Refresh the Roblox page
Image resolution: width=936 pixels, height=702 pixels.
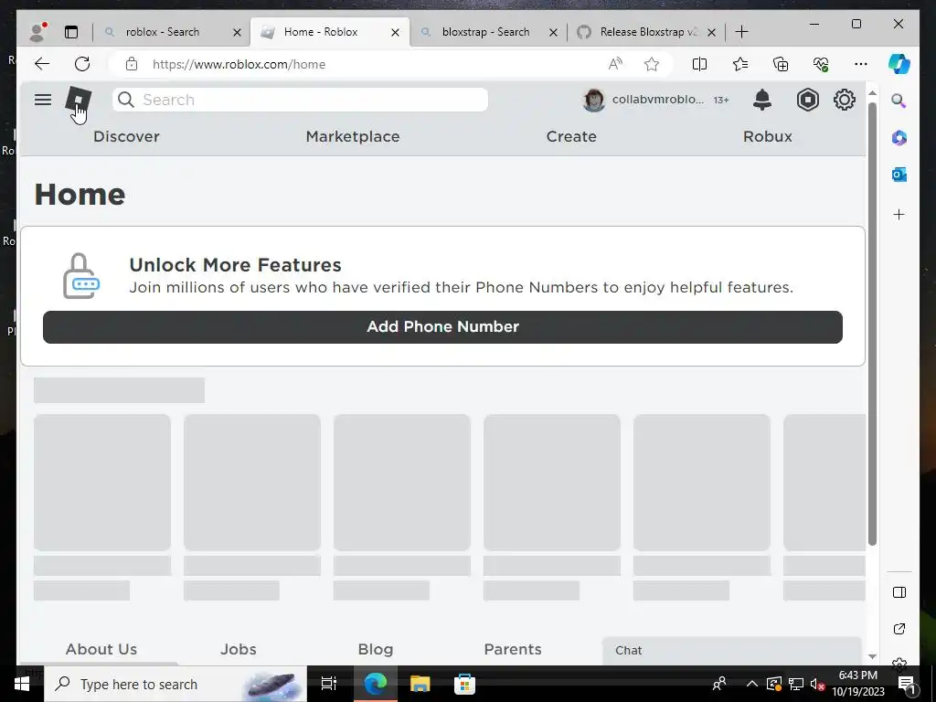click(x=82, y=64)
